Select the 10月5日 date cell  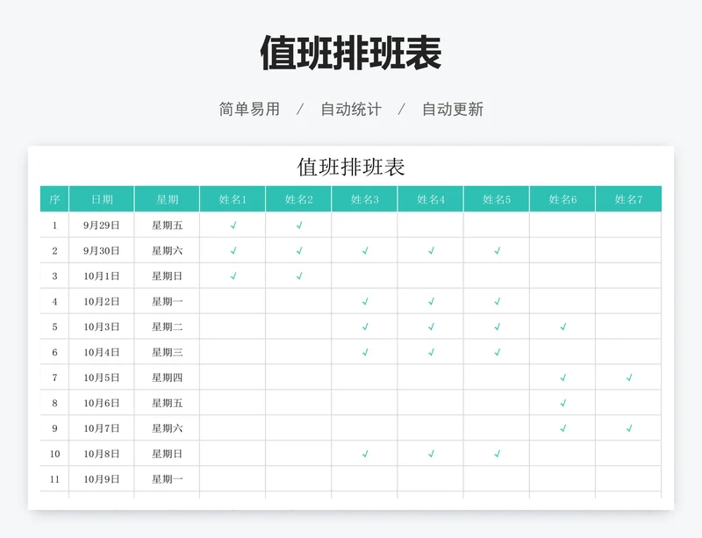(102, 377)
